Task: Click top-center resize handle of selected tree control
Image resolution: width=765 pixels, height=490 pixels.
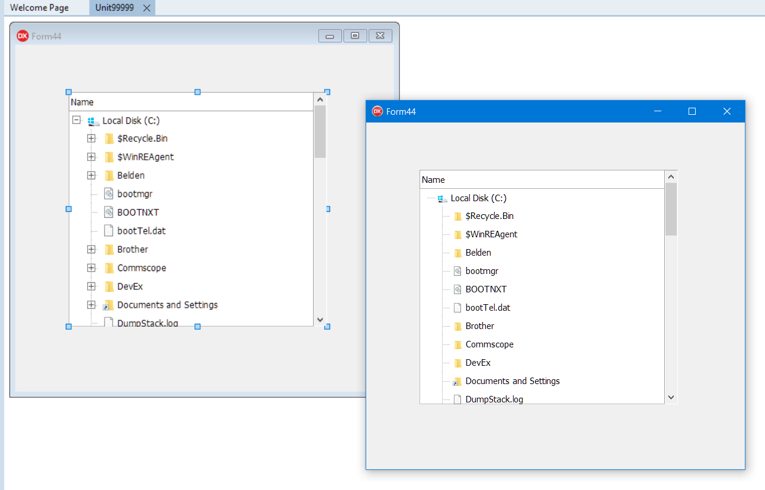Action: tap(198, 92)
